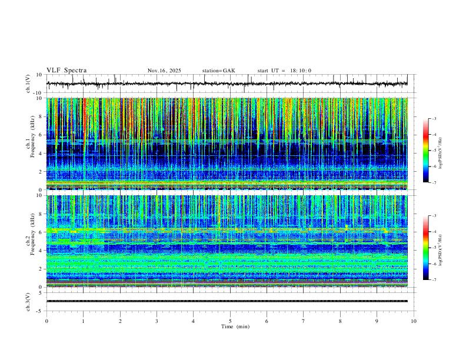
Task: Click the "-5" tick on ch.1 colorbar
Action: click(x=434, y=151)
